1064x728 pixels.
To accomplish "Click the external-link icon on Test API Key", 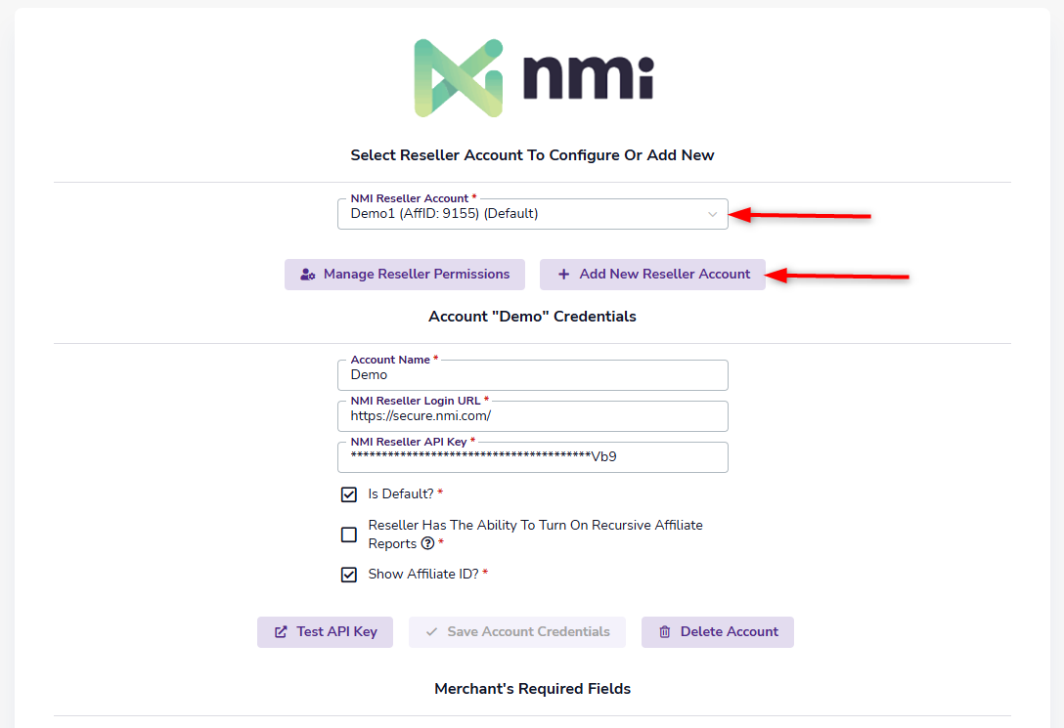I will 281,632.
